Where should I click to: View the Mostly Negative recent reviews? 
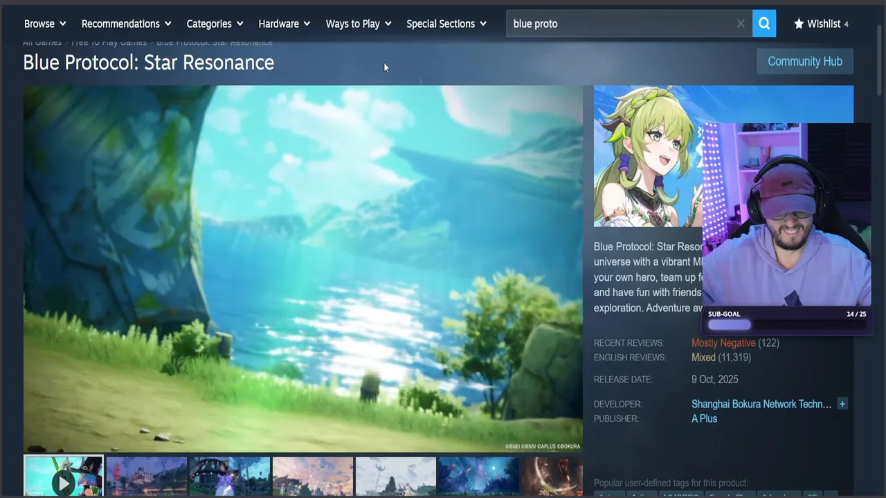coord(723,343)
